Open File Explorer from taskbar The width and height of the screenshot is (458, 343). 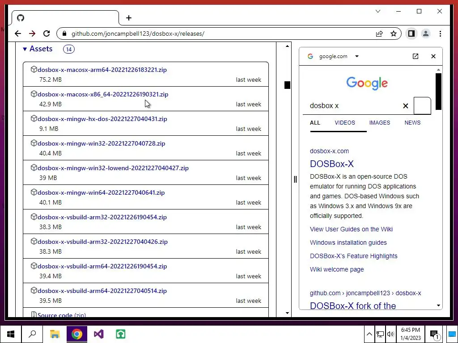click(55, 334)
